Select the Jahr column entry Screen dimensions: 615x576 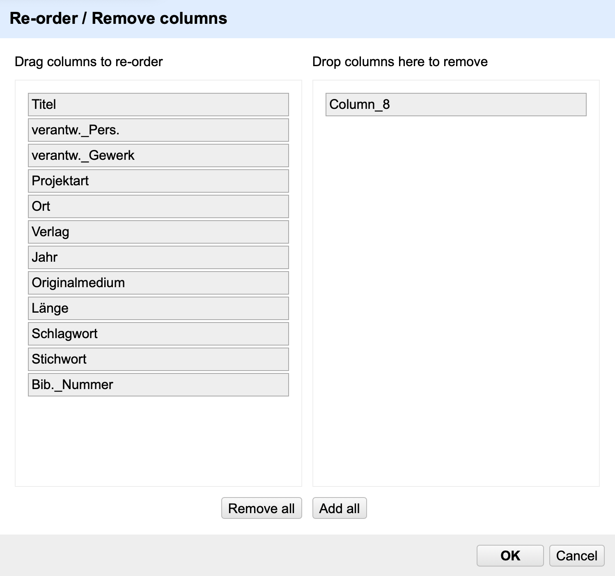coord(158,257)
